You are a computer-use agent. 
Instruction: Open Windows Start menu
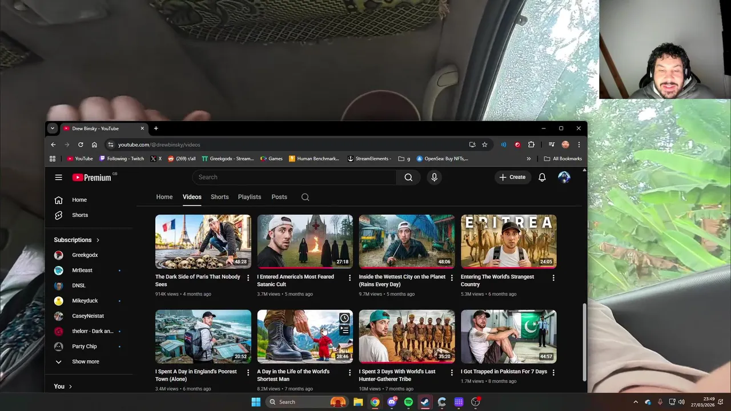256,402
